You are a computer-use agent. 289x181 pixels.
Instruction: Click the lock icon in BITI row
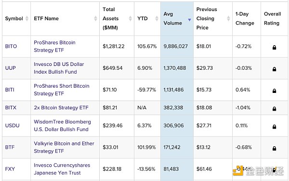coord(274,91)
